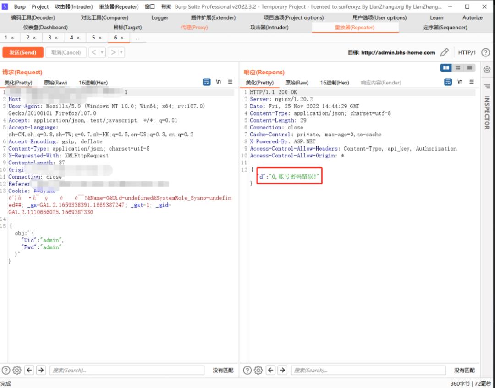
Task: Switch to 定序器(Sequencer) tab
Action: 445,28
